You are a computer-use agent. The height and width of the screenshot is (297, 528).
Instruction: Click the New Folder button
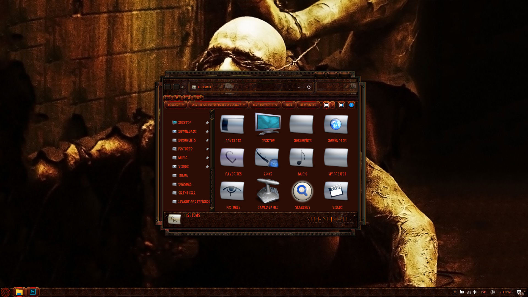[x=308, y=105]
